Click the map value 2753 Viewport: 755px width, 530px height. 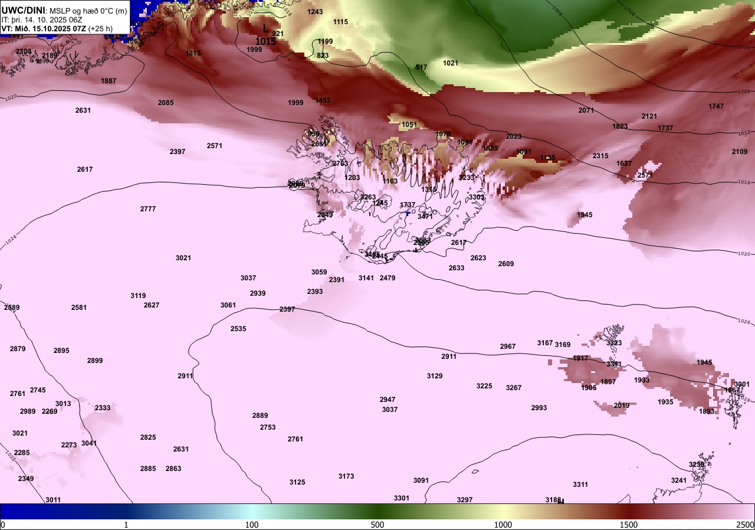[x=268, y=427]
